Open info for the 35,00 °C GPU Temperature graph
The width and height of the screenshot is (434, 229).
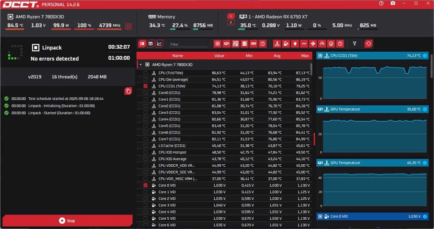coord(425,109)
